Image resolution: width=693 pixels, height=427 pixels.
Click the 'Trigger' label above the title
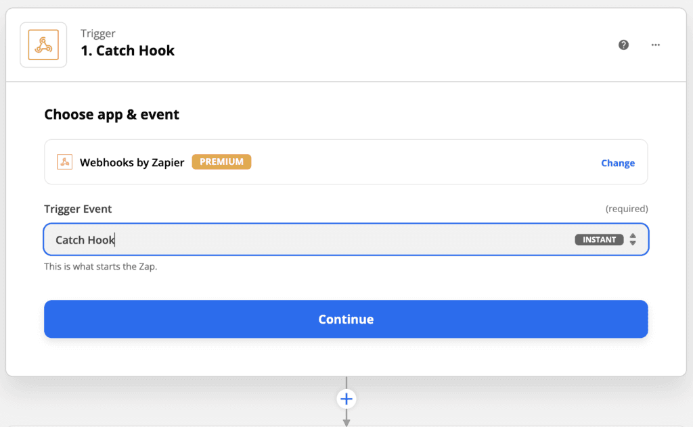coord(97,33)
